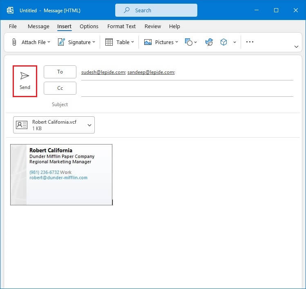
Task: Open the Review tab
Action: [x=153, y=26]
